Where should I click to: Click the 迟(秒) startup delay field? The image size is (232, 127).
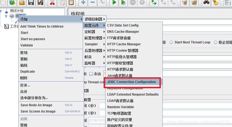[102, 113]
